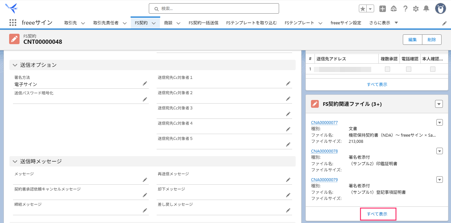This screenshot has width=451, height=223.
Task: Toggle the 電話確認 checkbox in row 1
Action: [x=409, y=69]
